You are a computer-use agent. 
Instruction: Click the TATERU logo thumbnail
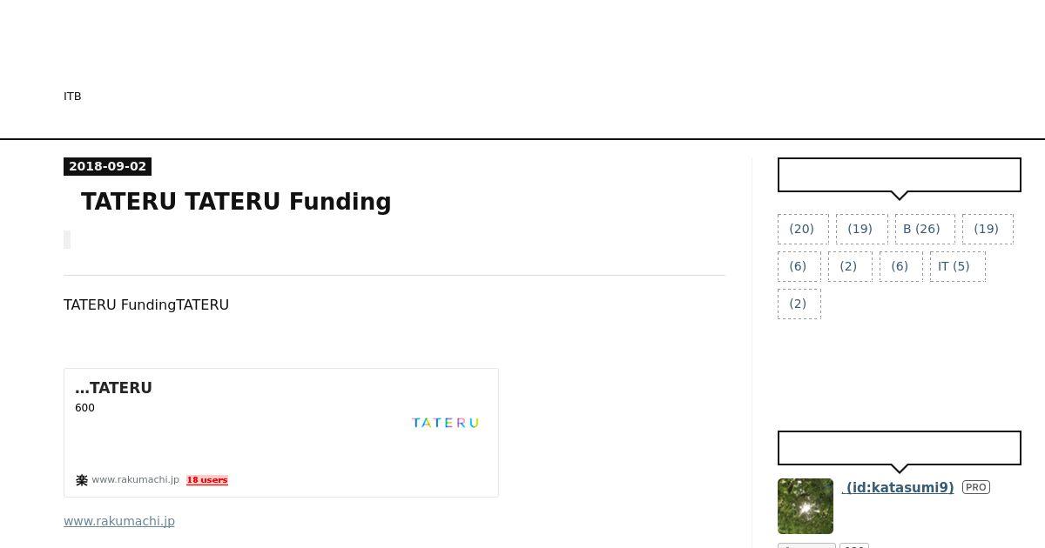coord(445,423)
